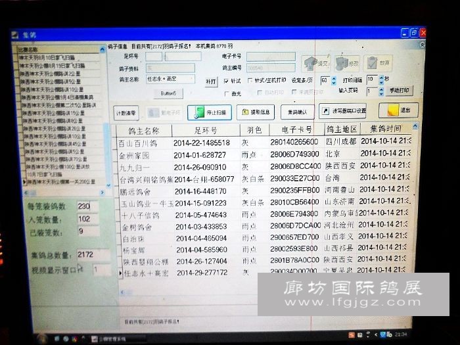Select race 陕西神木天羽公棚路训2公里
This screenshot has width=460, height=345.
51,74
